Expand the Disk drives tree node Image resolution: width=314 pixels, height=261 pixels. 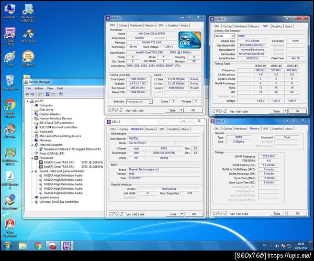32,110
